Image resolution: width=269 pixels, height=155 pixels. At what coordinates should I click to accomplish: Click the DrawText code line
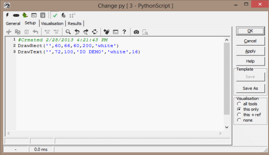click(79, 52)
